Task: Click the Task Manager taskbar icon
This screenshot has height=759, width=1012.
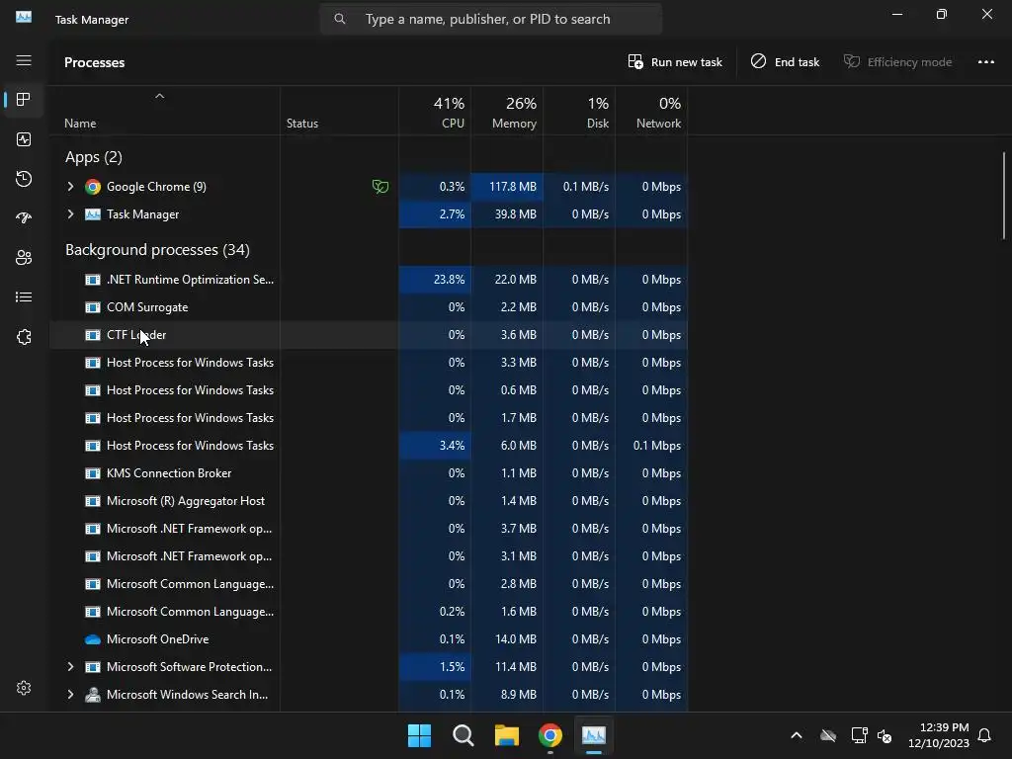Action: (594, 735)
